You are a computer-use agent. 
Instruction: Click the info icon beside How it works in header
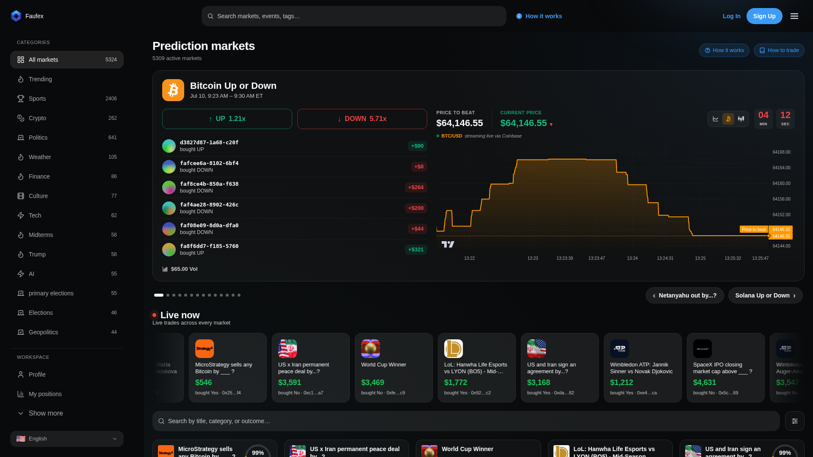pos(519,16)
